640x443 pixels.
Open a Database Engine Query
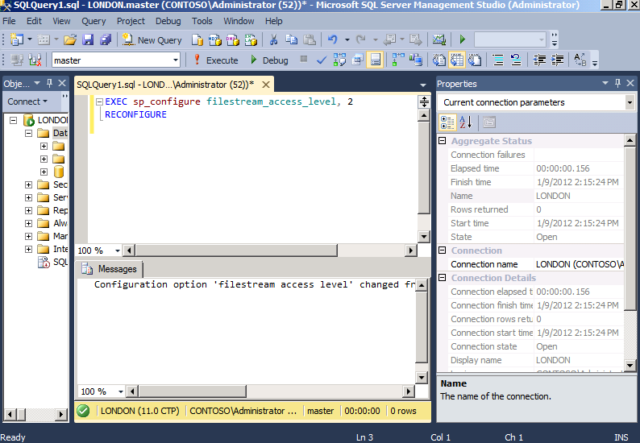(197, 39)
